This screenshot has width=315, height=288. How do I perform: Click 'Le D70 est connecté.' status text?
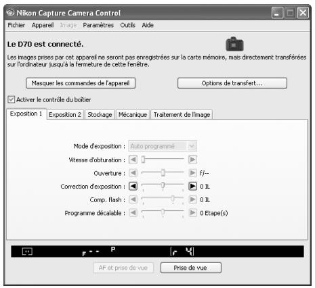(x=45, y=44)
